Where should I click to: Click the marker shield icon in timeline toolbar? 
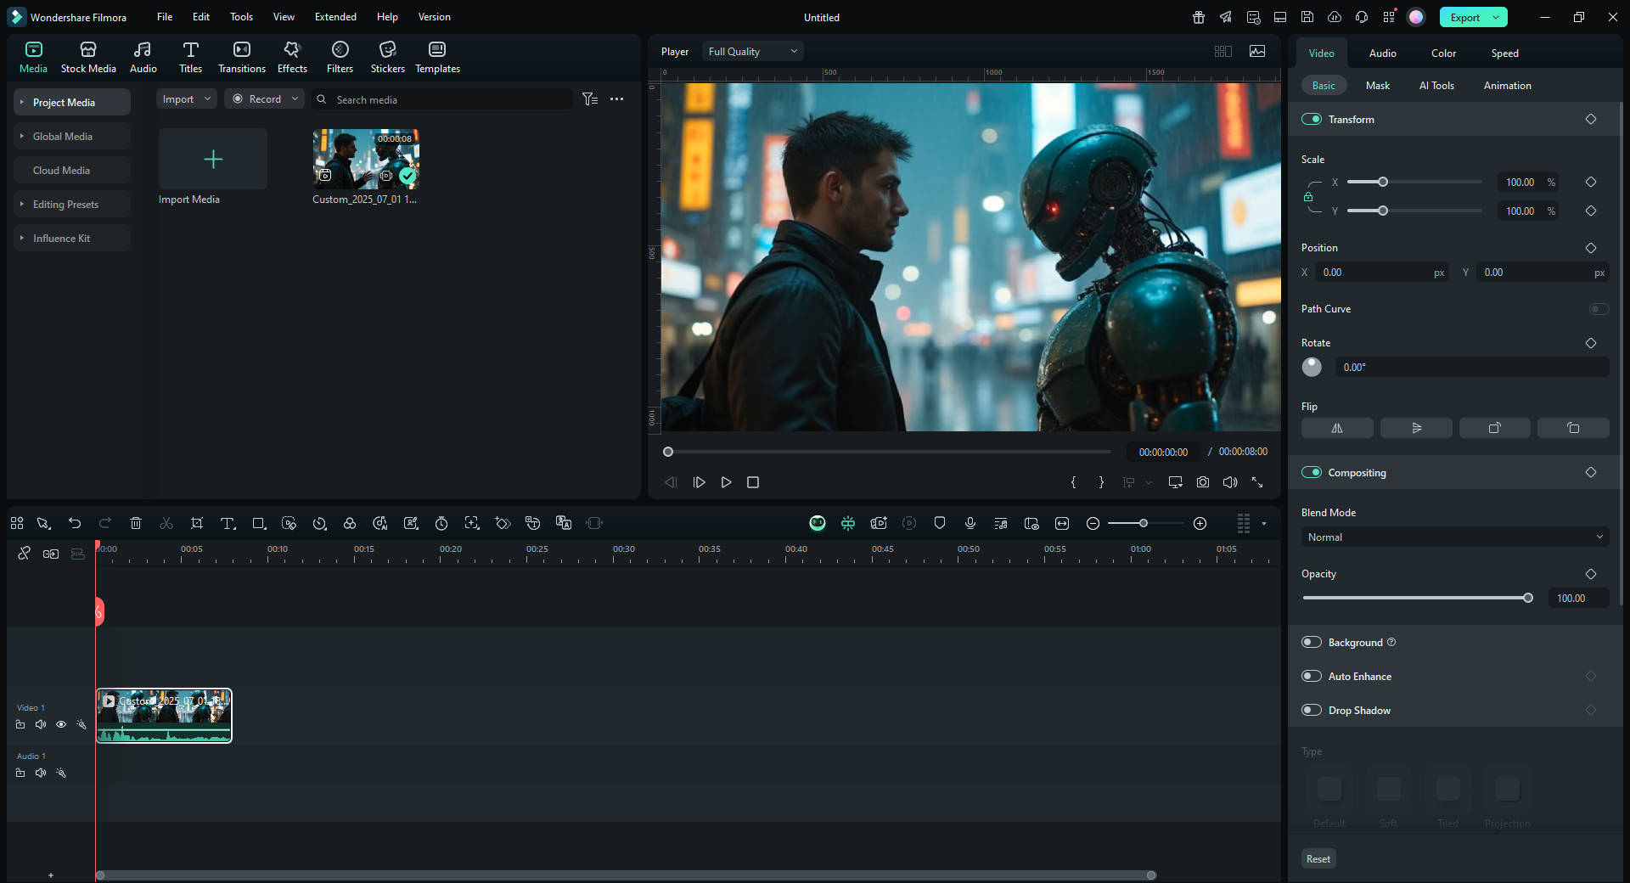940,523
